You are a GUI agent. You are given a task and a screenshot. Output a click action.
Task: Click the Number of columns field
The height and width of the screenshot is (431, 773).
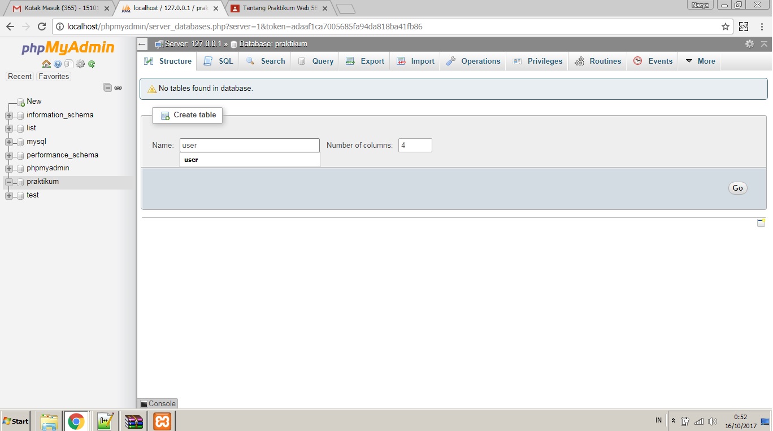415,145
